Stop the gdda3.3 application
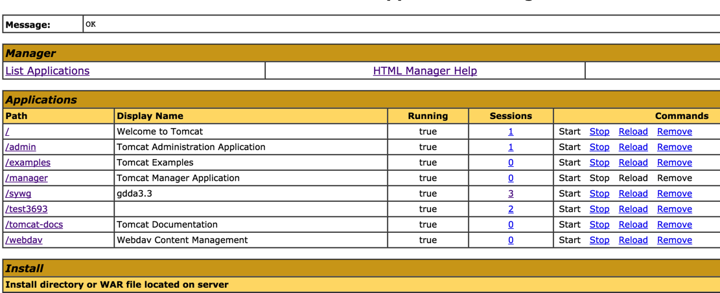The width and height of the screenshot is (720, 293). [599, 193]
